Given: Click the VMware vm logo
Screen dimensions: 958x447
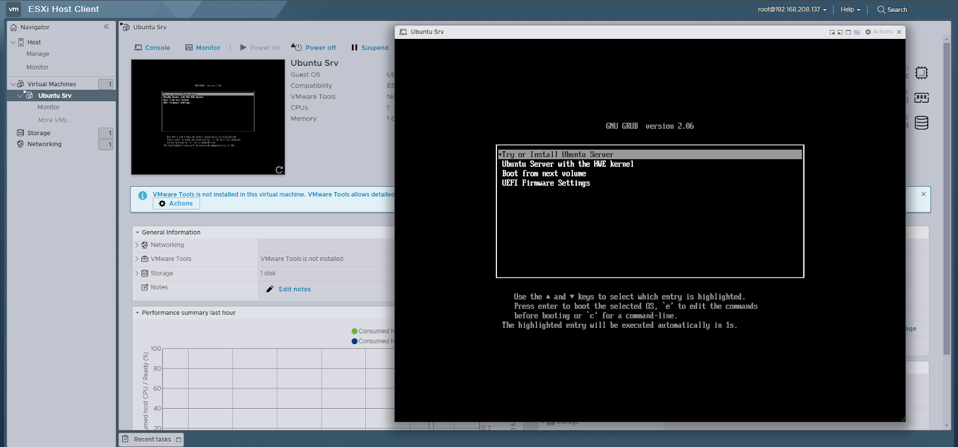Looking at the screenshot, I should pos(13,9).
